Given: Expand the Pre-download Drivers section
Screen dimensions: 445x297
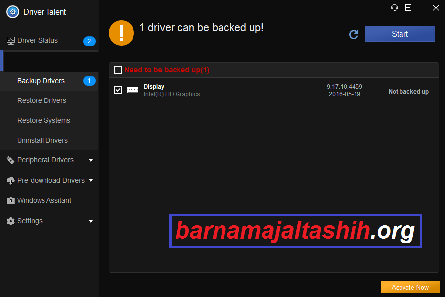Looking at the screenshot, I should click(x=91, y=181).
